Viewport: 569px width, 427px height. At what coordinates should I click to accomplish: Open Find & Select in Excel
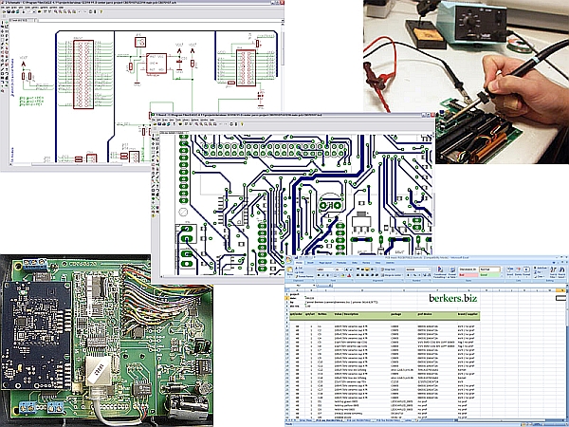561,272
